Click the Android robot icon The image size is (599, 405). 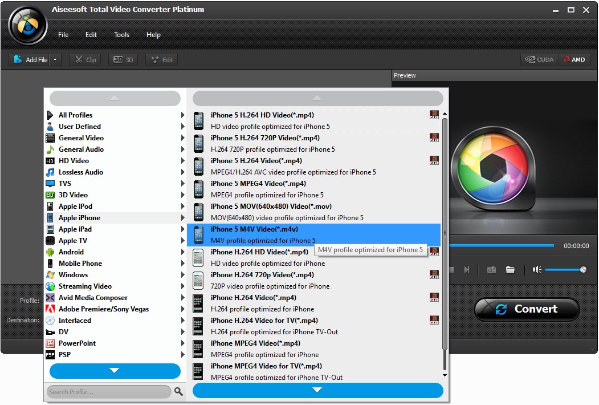[50, 252]
